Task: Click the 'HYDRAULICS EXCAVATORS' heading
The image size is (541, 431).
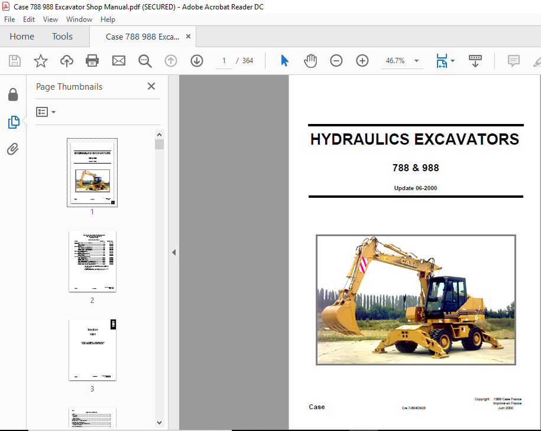Action: [x=414, y=139]
